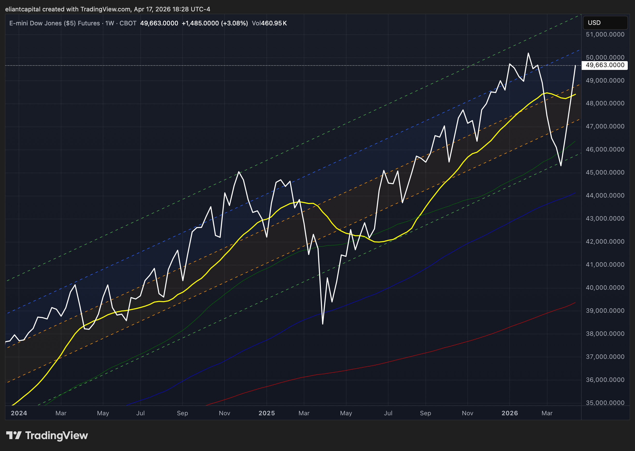This screenshot has width=635, height=451.
Task: Click the eliantcapital TradingView.com header text
Action: [107, 9]
